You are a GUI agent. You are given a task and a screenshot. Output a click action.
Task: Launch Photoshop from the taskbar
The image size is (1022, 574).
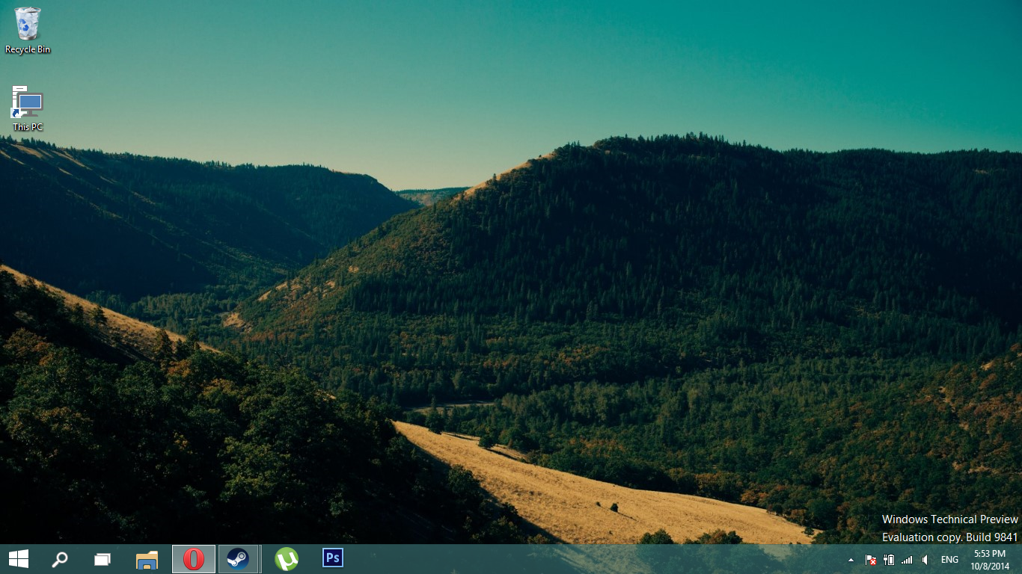tap(333, 558)
